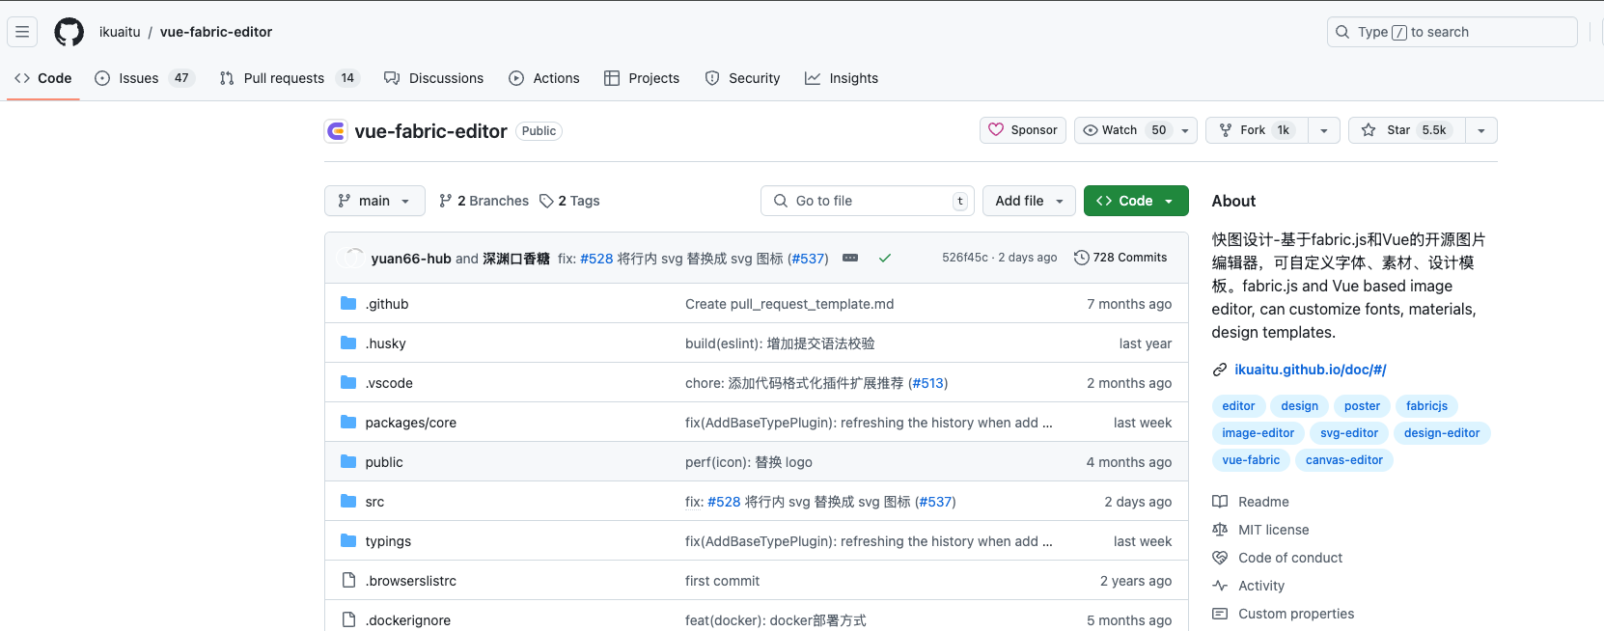The image size is (1604, 631).
Task: Go to GitHub home via Octocat logo
Action: pyautogui.click(x=69, y=32)
